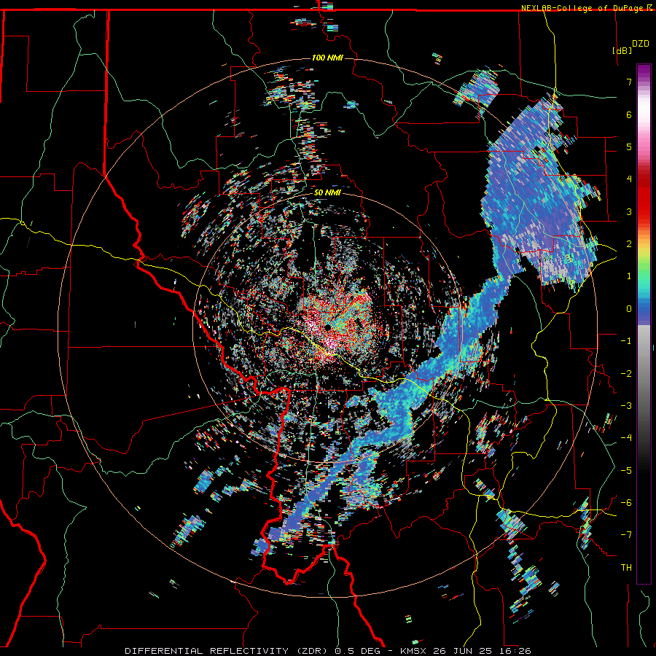The image size is (656, 656).
Task: Click the 0 value on the color scale
Action: (629, 309)
